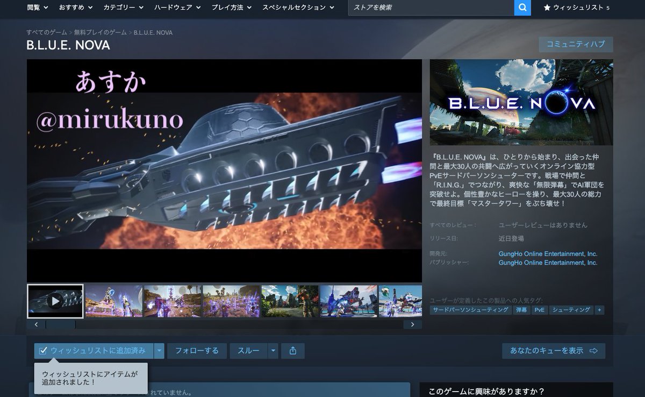Click B.L.U.E. NOVA breadcrumb link
The image size is (645, 397).
click(153, 33)
